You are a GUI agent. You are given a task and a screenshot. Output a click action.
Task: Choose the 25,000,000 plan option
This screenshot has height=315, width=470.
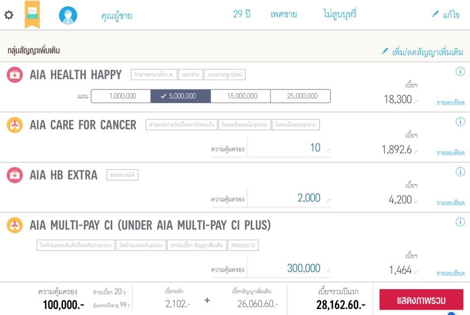point(301,96)
